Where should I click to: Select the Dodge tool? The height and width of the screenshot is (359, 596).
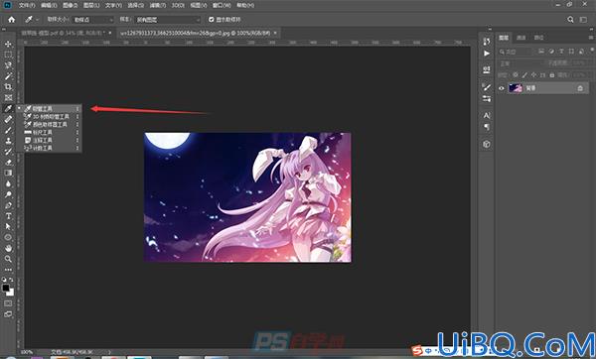(8, 194)
